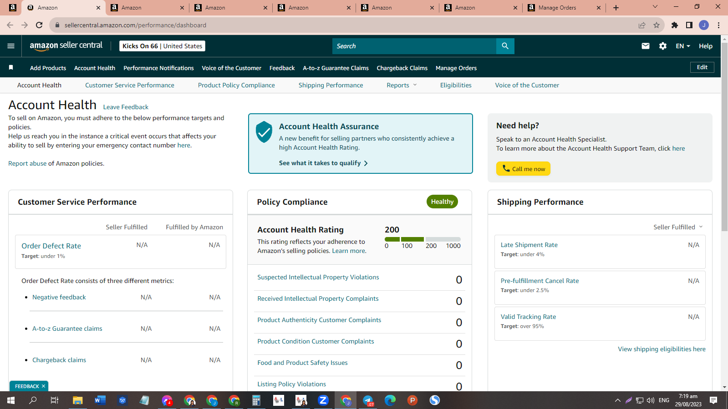This screenshot has width=728, height=409.
Task: Switch to the Manage Orders browser tab
Action: [564, 8]
